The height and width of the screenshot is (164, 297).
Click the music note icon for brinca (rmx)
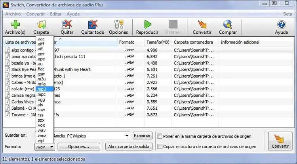(8, 76)
